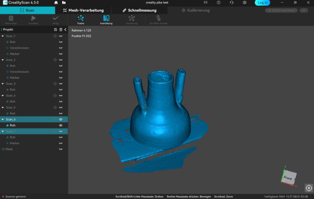This screenshot has width=314, height=199.
Task: Select the Verschmolzen item under Scan_1
Action: coord(19,48)
